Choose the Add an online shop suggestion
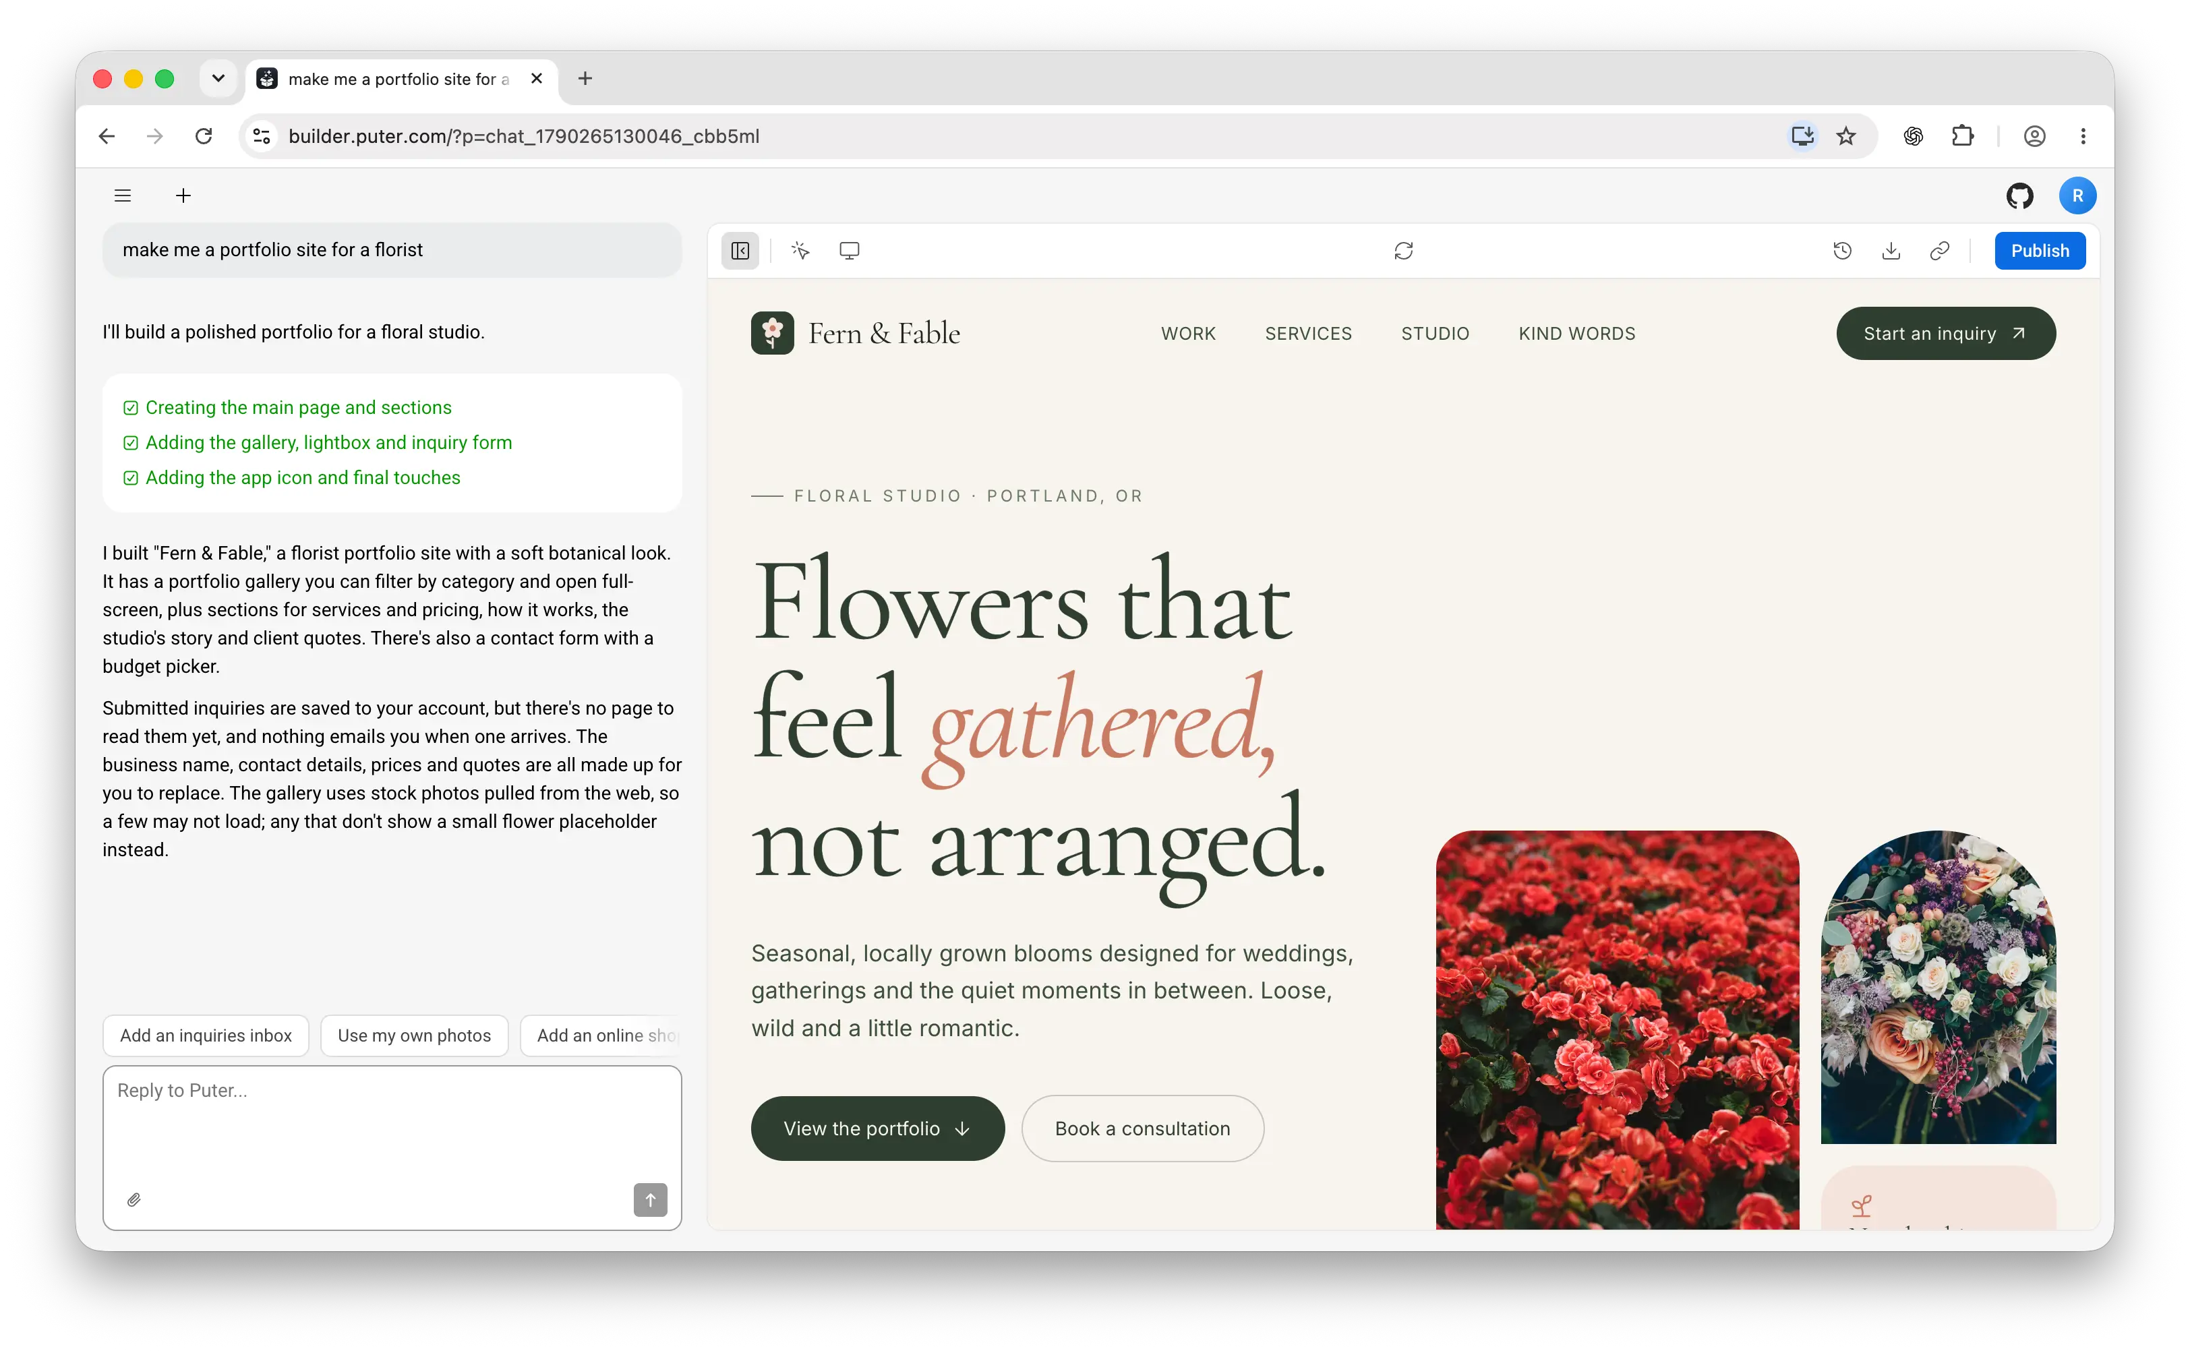 click(601, 1035)
